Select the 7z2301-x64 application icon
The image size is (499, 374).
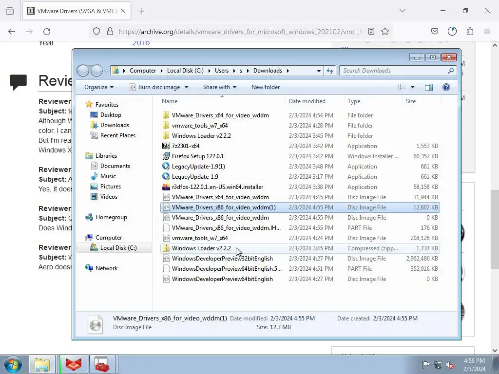(166, 146)
